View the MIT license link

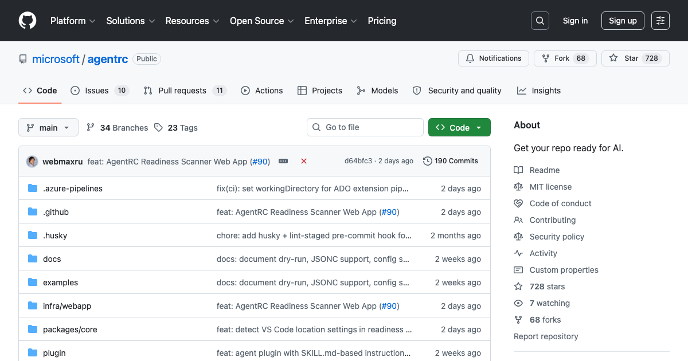[x=542, y=187]
